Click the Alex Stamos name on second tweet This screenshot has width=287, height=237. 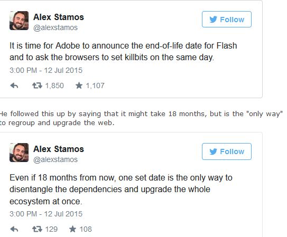point(59,149)
